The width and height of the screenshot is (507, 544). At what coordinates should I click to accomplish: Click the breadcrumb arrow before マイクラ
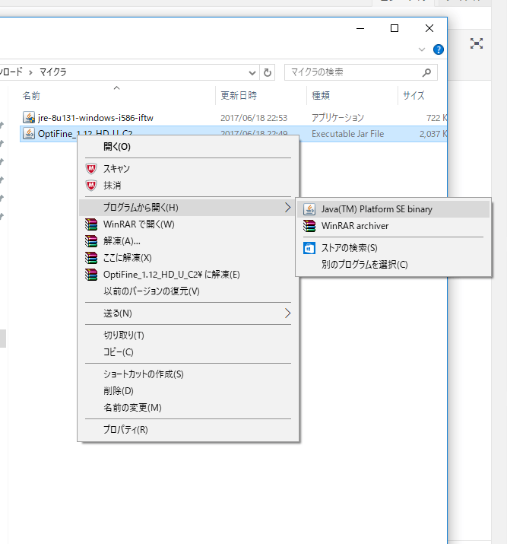pos(30,72)
